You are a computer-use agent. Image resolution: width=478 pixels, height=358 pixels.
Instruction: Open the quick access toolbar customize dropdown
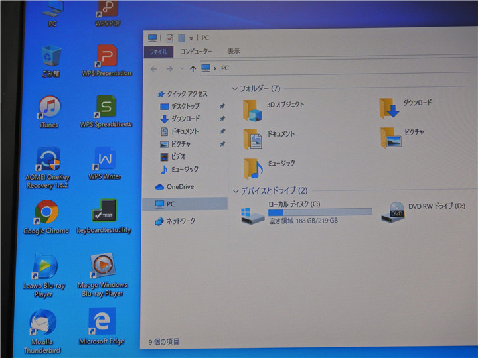point(191,38)
